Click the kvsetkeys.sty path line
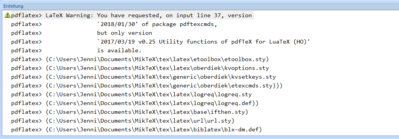Image resolution: width=399 pixels, height=139 pixels. (144, 77)
